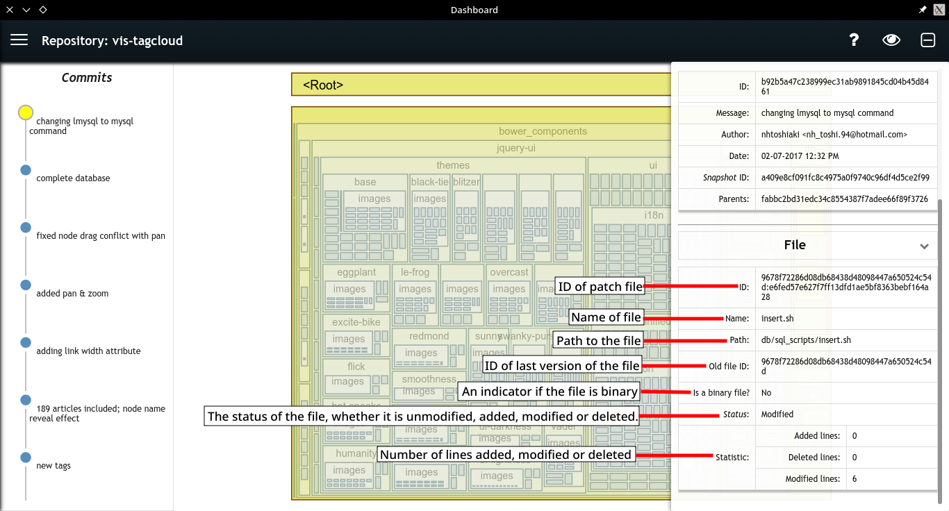Select the bower_components treemap region
Viewport: 949px width, 511px height.
(x=542, y=131)
